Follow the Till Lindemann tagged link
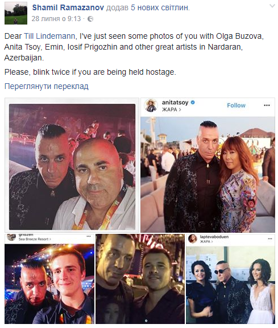The height and width of the screenshot is (328, 278). (49, 36)
